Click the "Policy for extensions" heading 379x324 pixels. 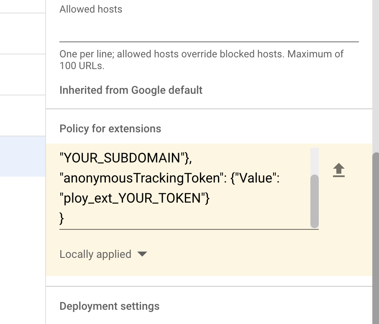(110, 129)
